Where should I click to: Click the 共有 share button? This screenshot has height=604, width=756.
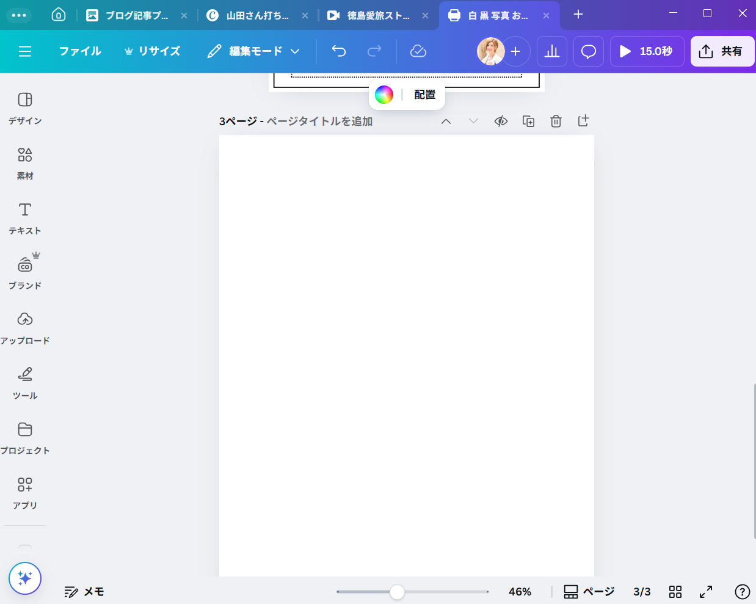(x=722, y=51)
